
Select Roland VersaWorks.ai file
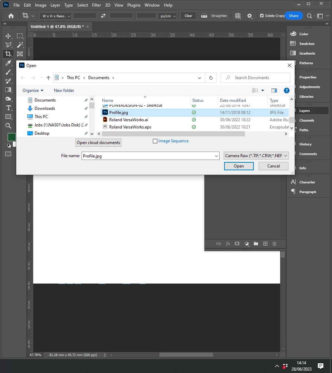tap(129, 119)
